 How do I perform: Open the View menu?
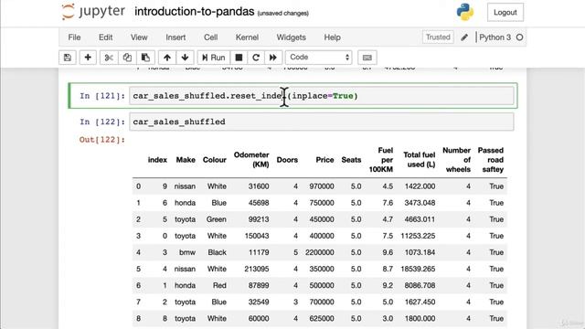tap(139, 37)
